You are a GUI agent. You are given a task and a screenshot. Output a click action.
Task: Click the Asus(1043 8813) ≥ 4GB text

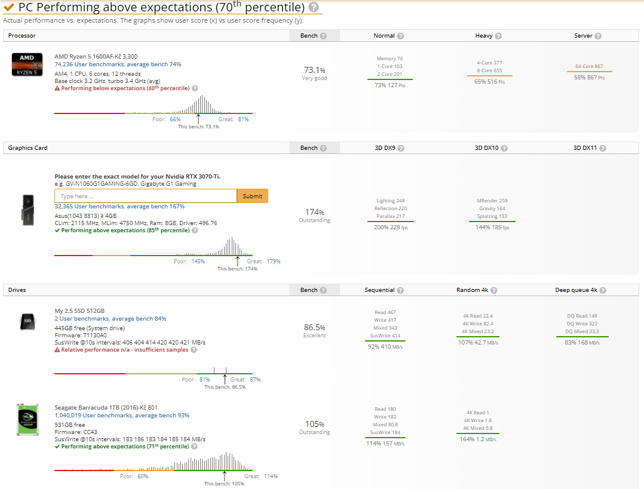(85, 216)
